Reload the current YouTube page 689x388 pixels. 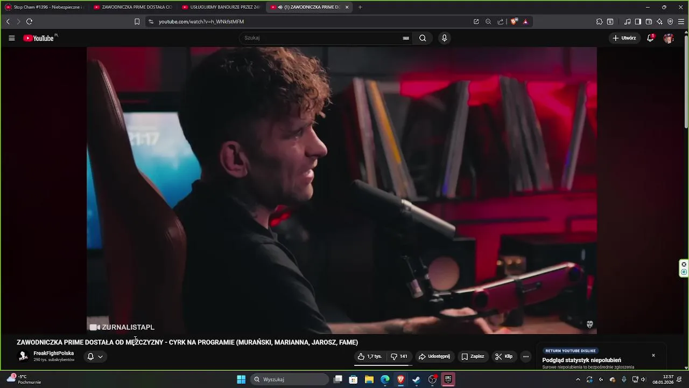point(29,22)
